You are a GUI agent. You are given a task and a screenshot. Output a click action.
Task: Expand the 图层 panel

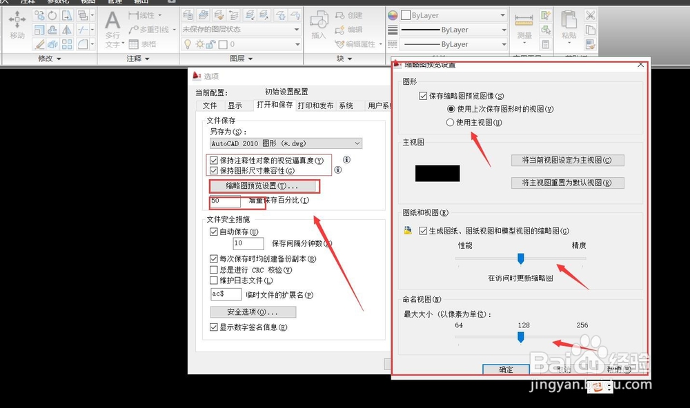click(241, 59)
